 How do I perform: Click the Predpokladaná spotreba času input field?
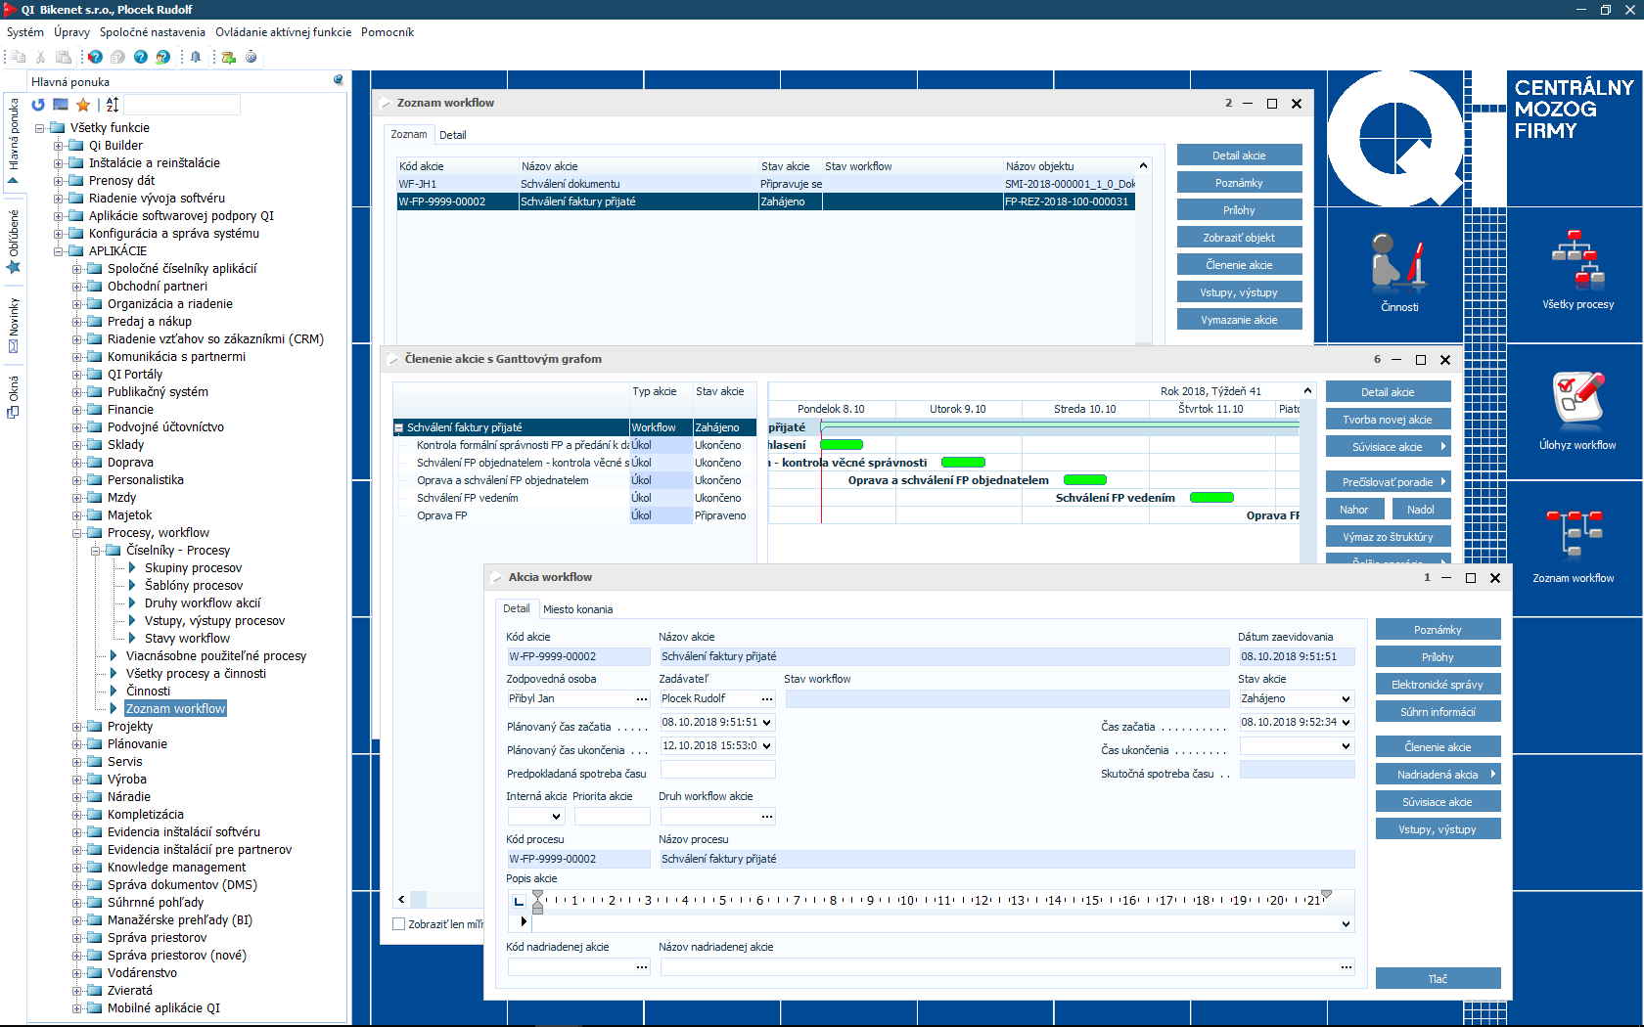click(x=717, y=770)
